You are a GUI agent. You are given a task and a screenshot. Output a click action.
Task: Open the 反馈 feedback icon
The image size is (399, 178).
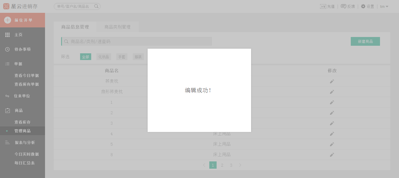pos(343,6)
